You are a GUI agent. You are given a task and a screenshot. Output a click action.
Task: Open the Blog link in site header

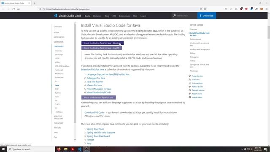click(107, 16)
